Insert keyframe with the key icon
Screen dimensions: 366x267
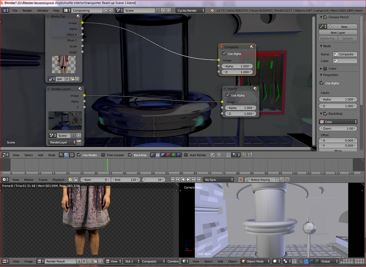tap(282, 180)
